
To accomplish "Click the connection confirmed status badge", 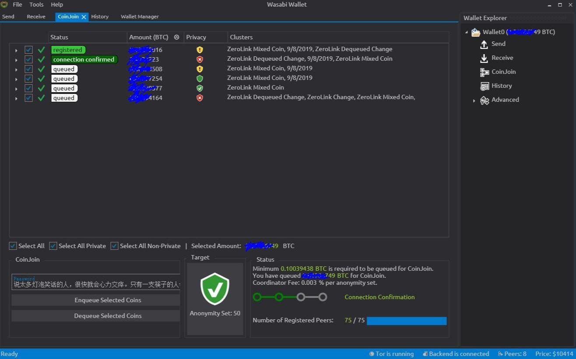I will click(x=84, y=59).
